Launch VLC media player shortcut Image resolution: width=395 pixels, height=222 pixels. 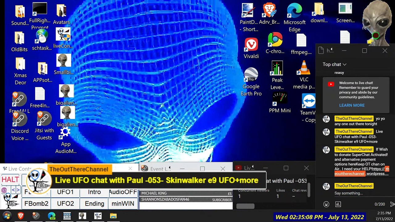click(x=304, y=75)
